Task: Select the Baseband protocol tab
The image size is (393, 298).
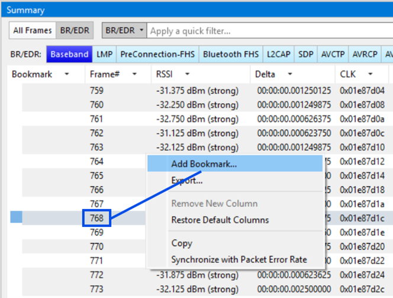Action: click(69, 54)
